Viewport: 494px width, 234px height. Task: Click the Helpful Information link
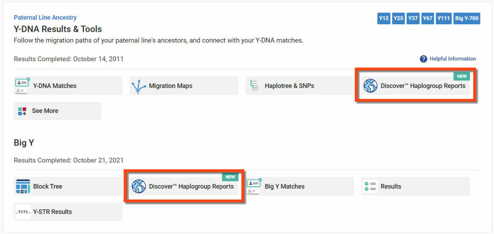point(452,59)
